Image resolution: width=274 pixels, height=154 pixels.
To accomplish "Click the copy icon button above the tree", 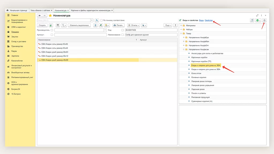I will 252,20.
